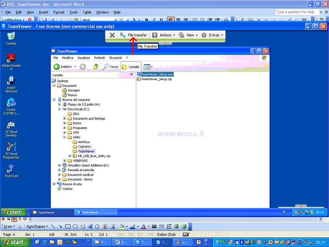Screen dimensions: 329x247
Task: Select the Line drawing tool
Action: (x=53, y=227)
